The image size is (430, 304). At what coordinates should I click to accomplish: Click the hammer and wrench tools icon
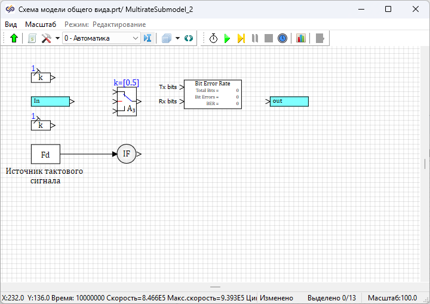[46, 38]
